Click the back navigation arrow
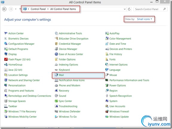The width and height of the screenshot is (172, 129). pyautogui.click(x=4, y=9)
